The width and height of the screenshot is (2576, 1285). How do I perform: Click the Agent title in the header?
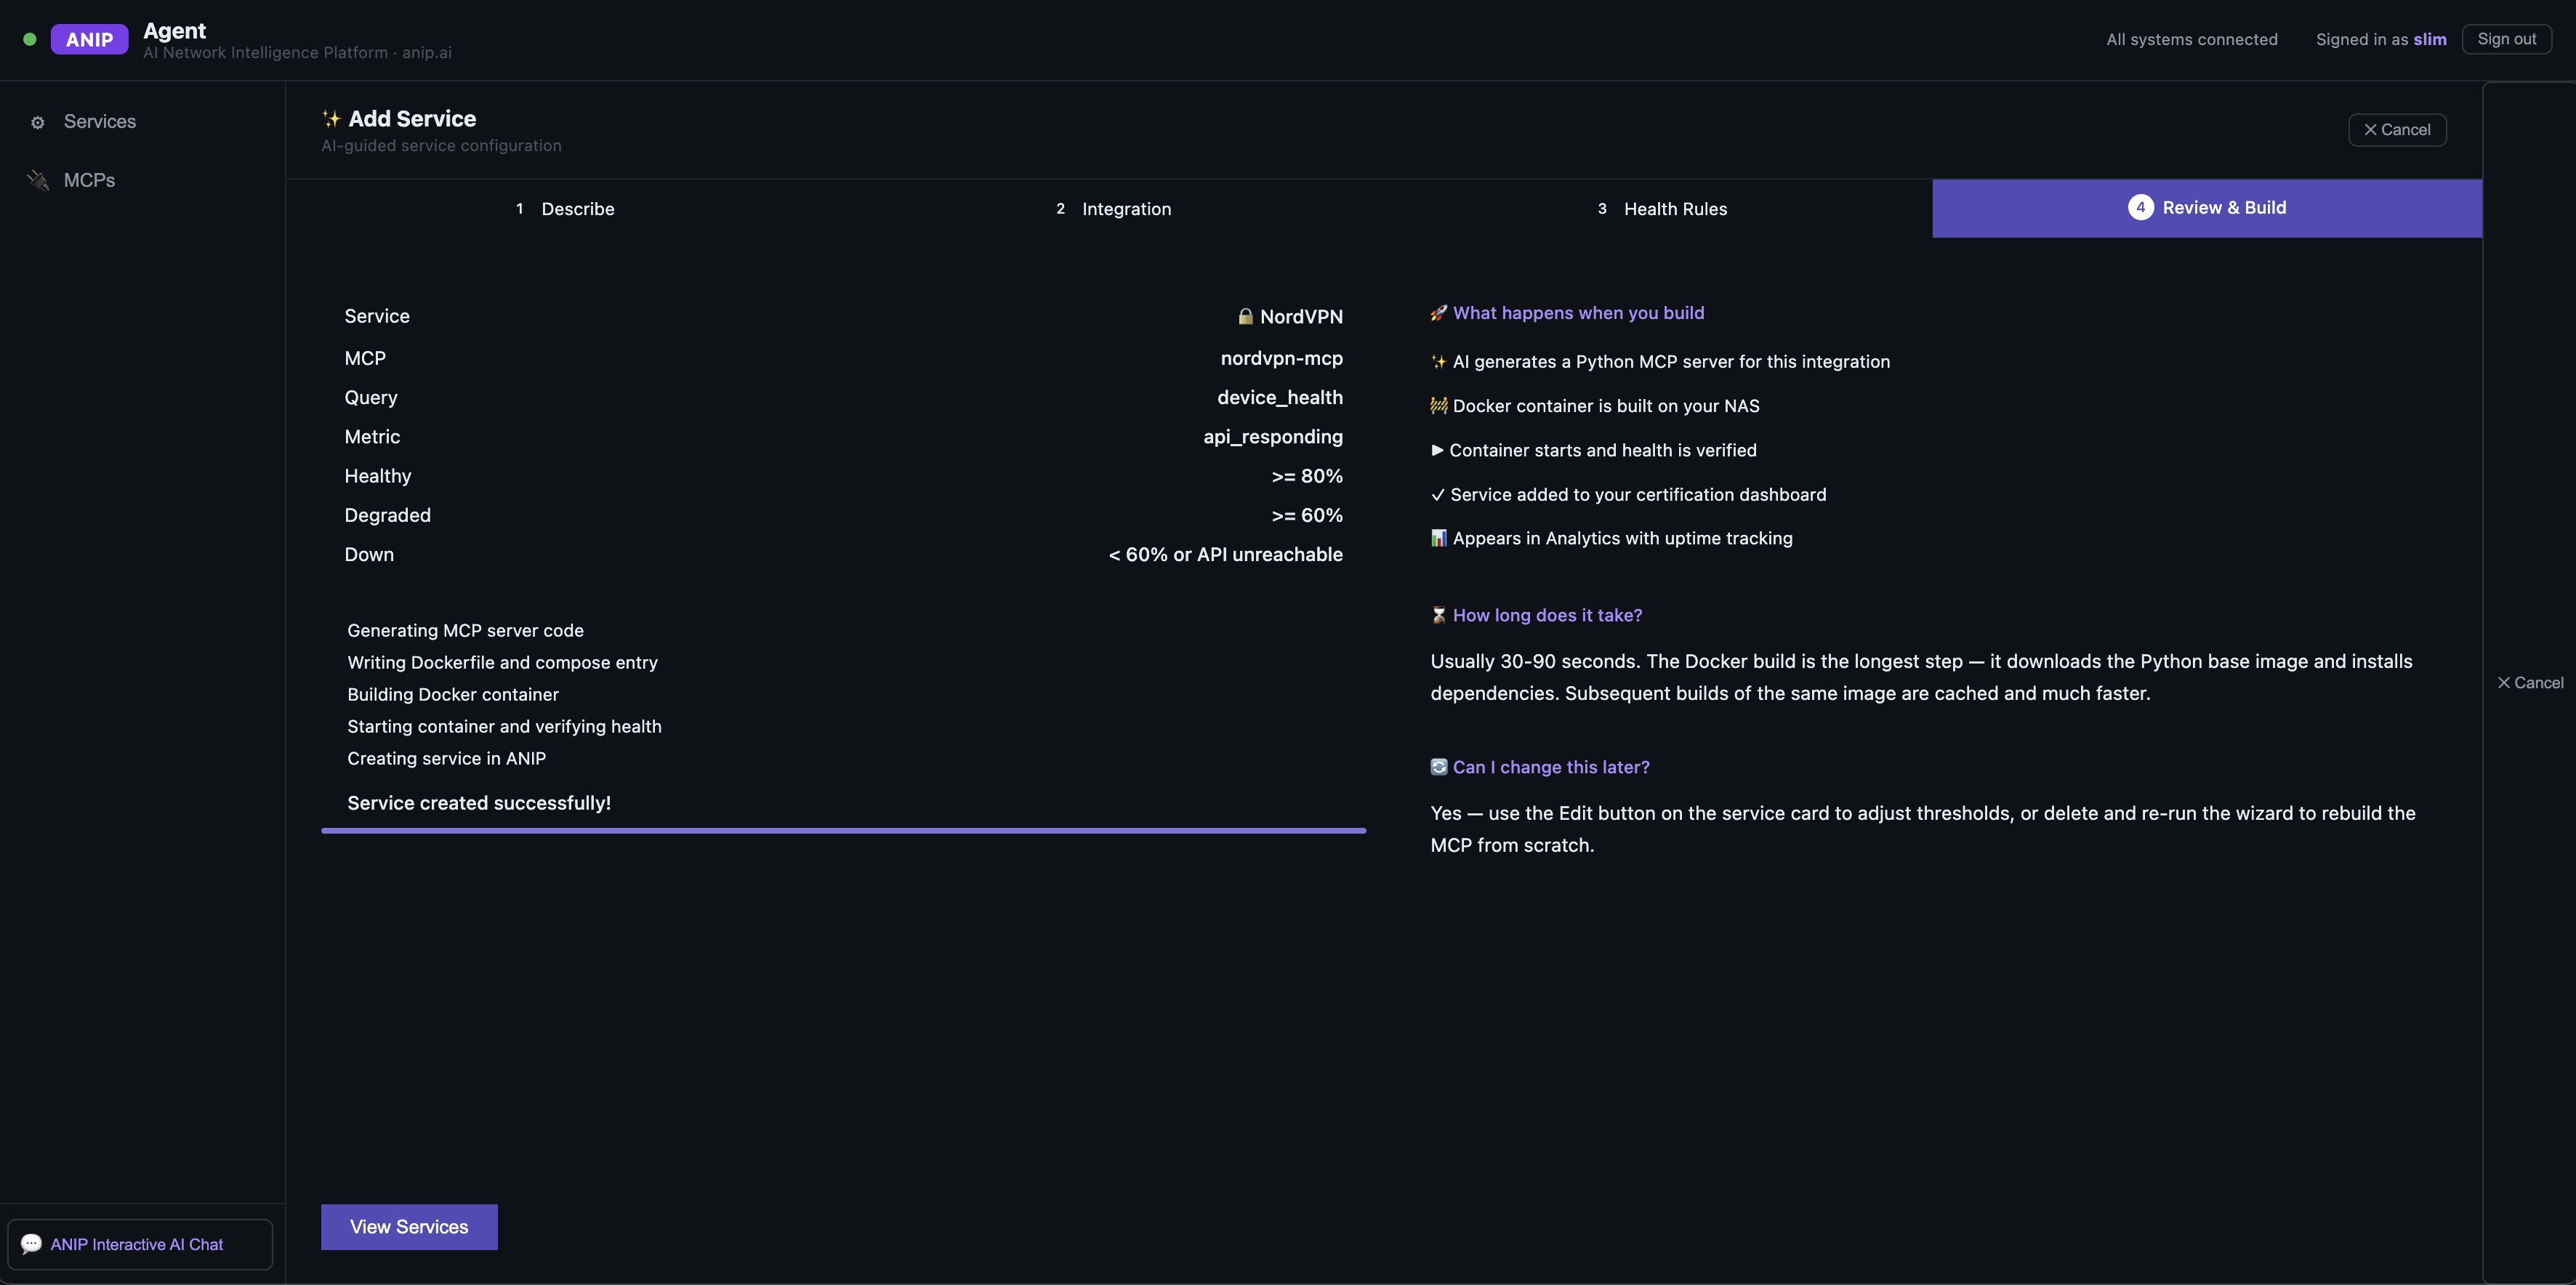[x=175, y=31]
